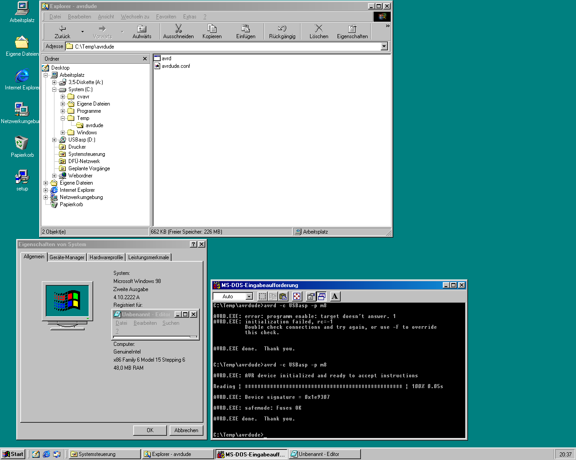
Task: Switch to the Geräte-Manager tab
Action: [67, 257]
